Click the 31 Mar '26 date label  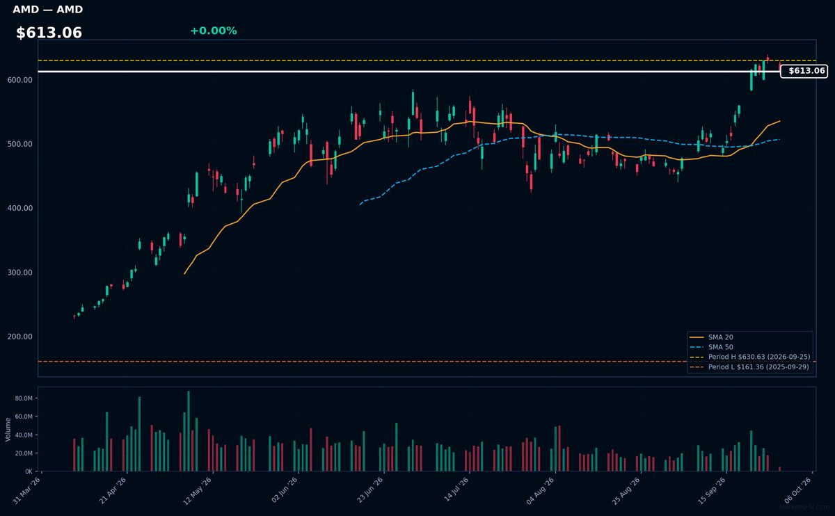coord(28,490)
